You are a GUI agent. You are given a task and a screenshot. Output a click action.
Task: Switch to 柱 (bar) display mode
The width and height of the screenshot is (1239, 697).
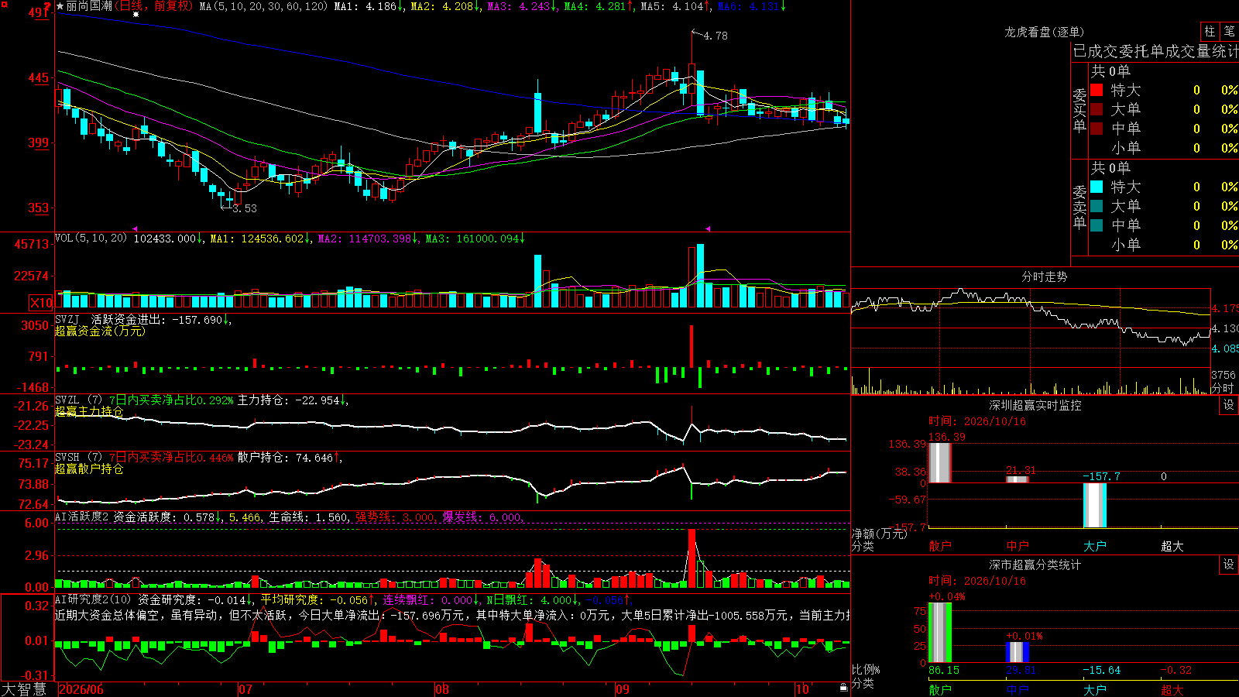(x=1210, y=31)
